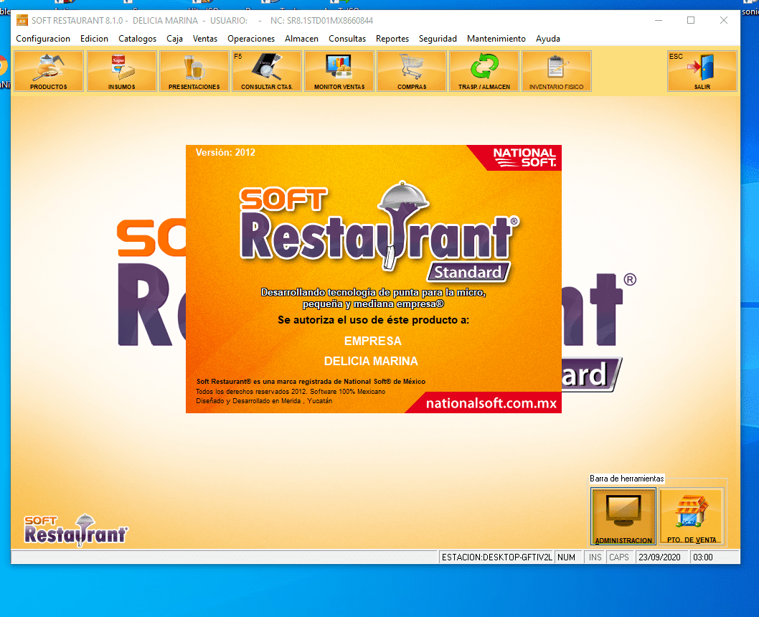The image size is (759, 617).
Task: Click the Compras shopping cart icon
Action: point(411,71)
